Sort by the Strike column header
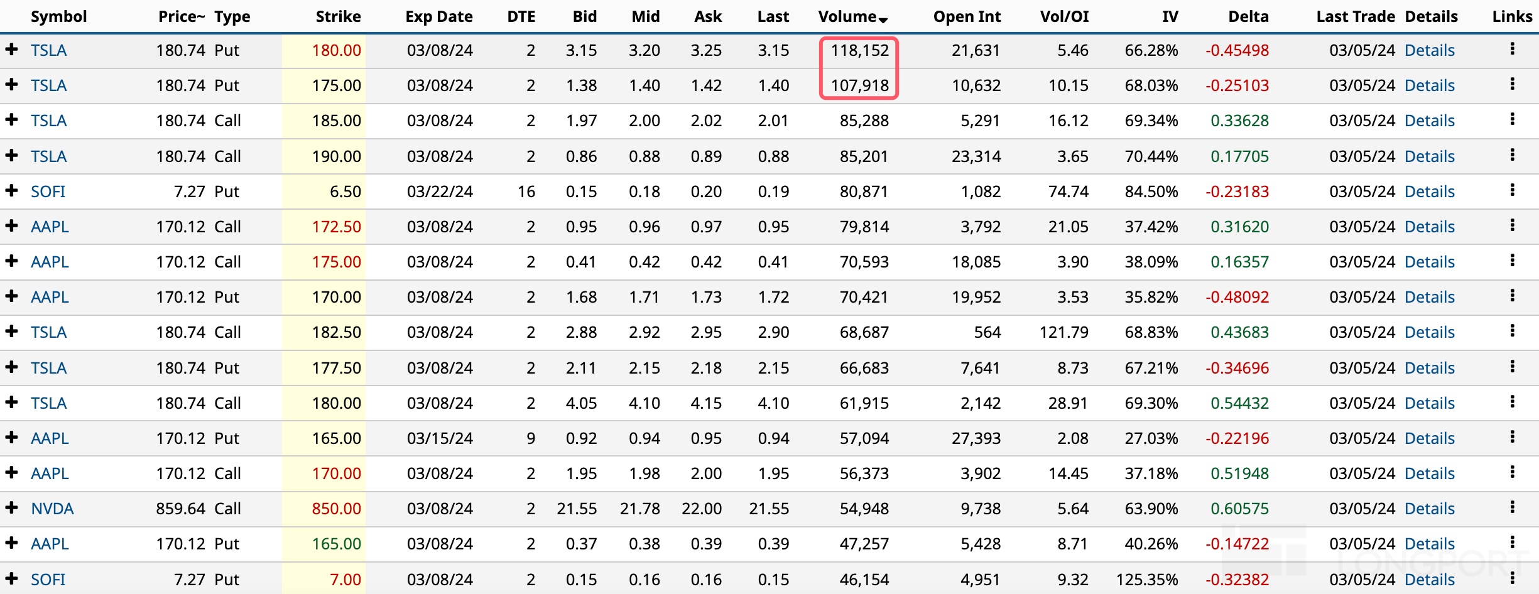1539x594 pixels. (x=338, y=17)
